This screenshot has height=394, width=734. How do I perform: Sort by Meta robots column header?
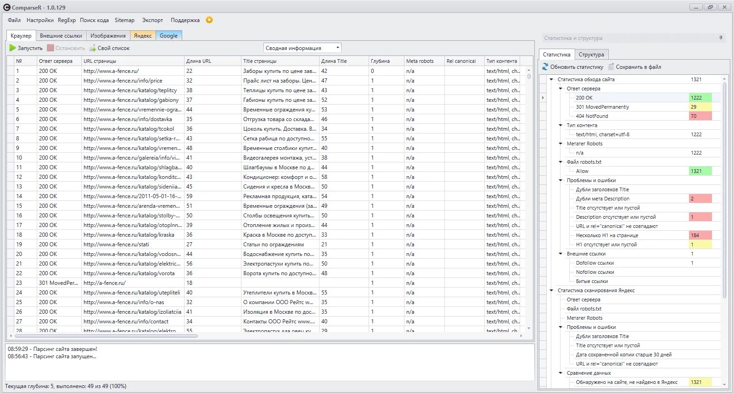click(x=424, y=61)
